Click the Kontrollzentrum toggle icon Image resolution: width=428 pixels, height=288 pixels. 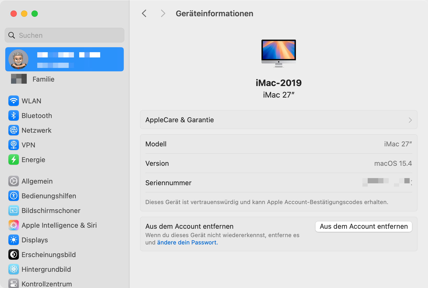pyautogui.click(x=14, y=283)
